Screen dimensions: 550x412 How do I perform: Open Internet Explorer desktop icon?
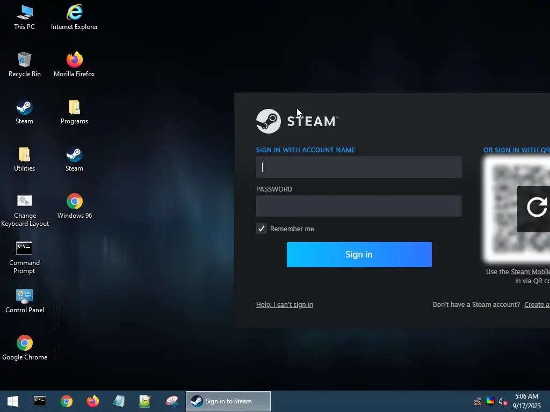click(x=74, y=17)
